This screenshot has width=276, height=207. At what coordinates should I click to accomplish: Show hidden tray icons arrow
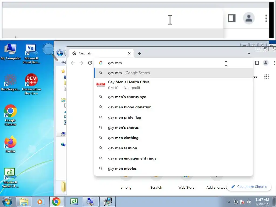tap(229, 202)
